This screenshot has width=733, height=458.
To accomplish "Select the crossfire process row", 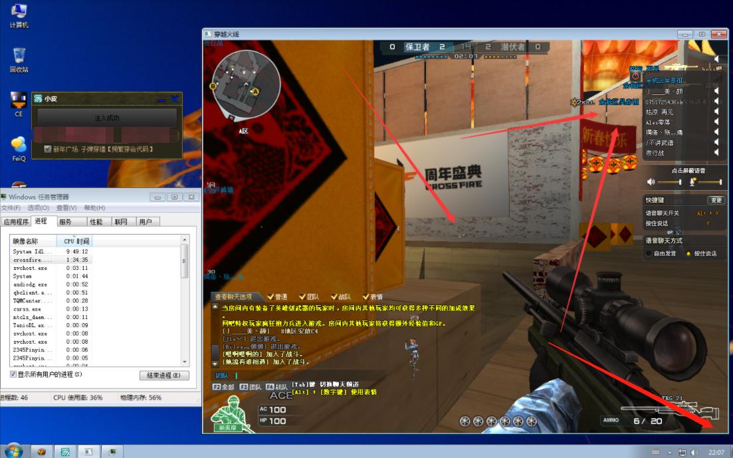I will click(x=51, y=260).
